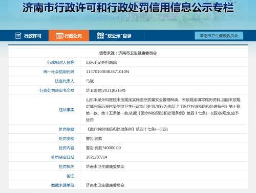Click the label 处罚内容
Viewport: 256px width, 193px height.
coord(67,148)
